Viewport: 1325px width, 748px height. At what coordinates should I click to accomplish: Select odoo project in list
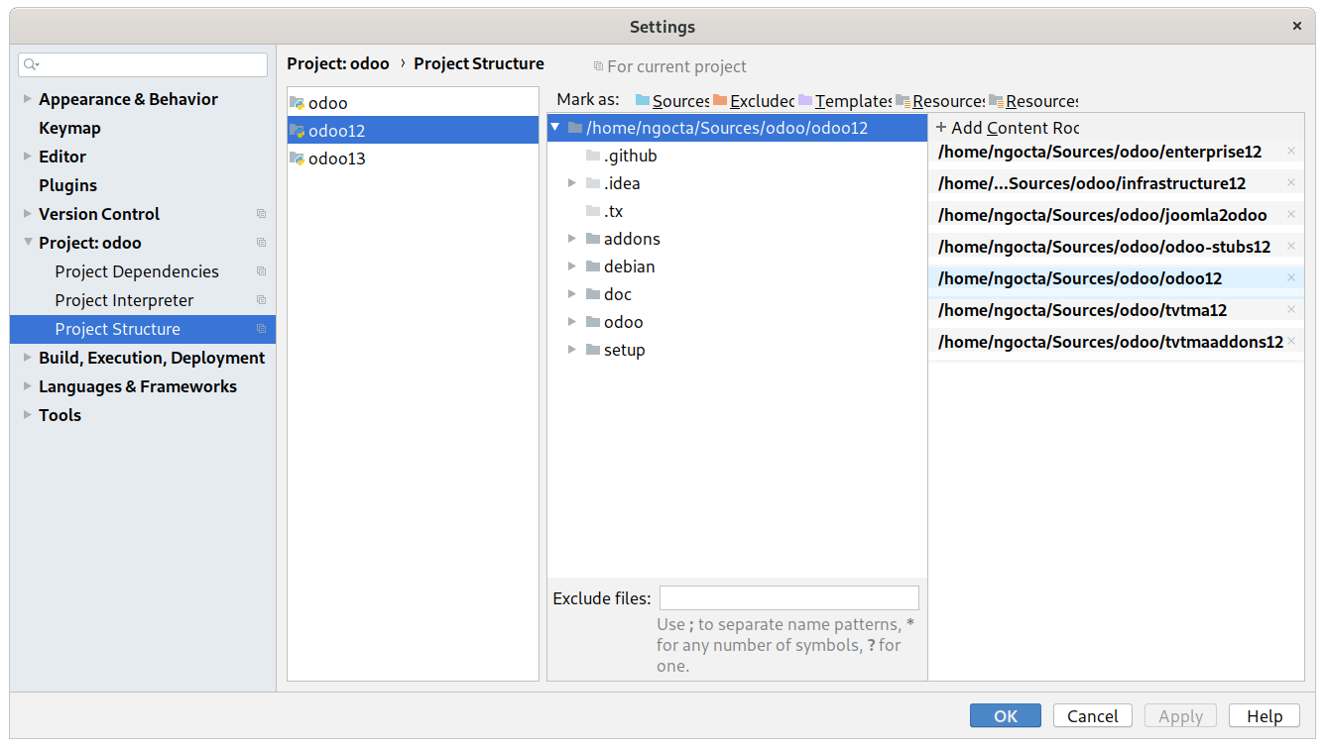point(413,103)
